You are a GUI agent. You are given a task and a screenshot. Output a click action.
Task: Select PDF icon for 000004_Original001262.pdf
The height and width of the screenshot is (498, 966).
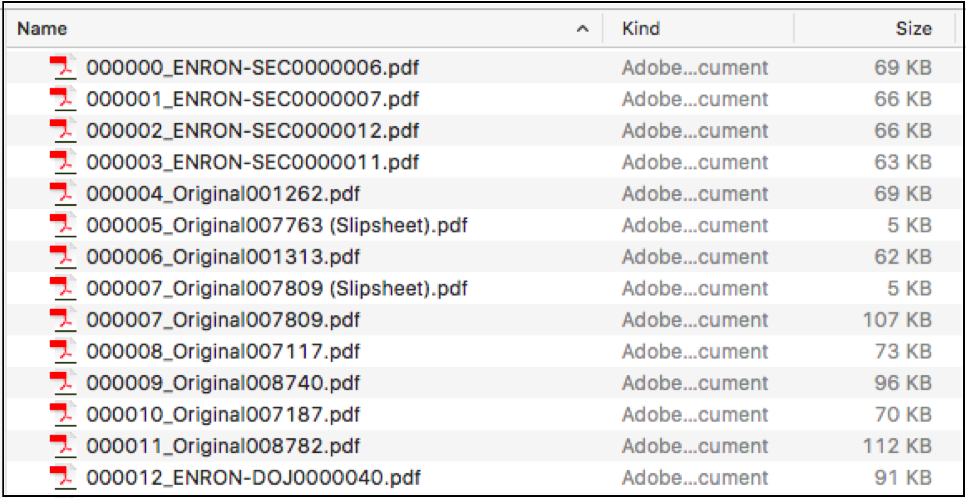(63, 193)
